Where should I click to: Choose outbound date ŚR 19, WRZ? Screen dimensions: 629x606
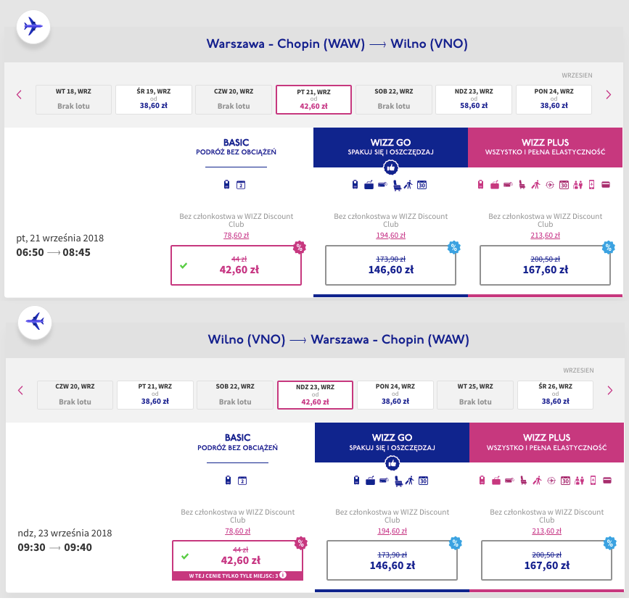tap(154, 99)
